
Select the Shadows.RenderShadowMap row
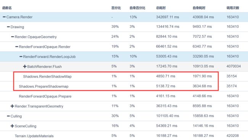pyautogui.click(x=124, y=76)
